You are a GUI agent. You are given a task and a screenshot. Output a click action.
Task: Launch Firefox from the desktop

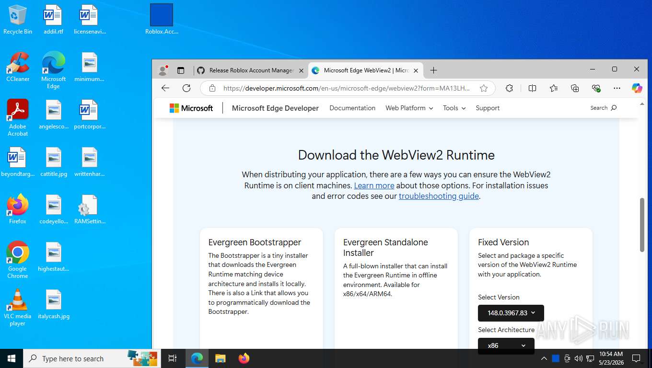(18, 209)
